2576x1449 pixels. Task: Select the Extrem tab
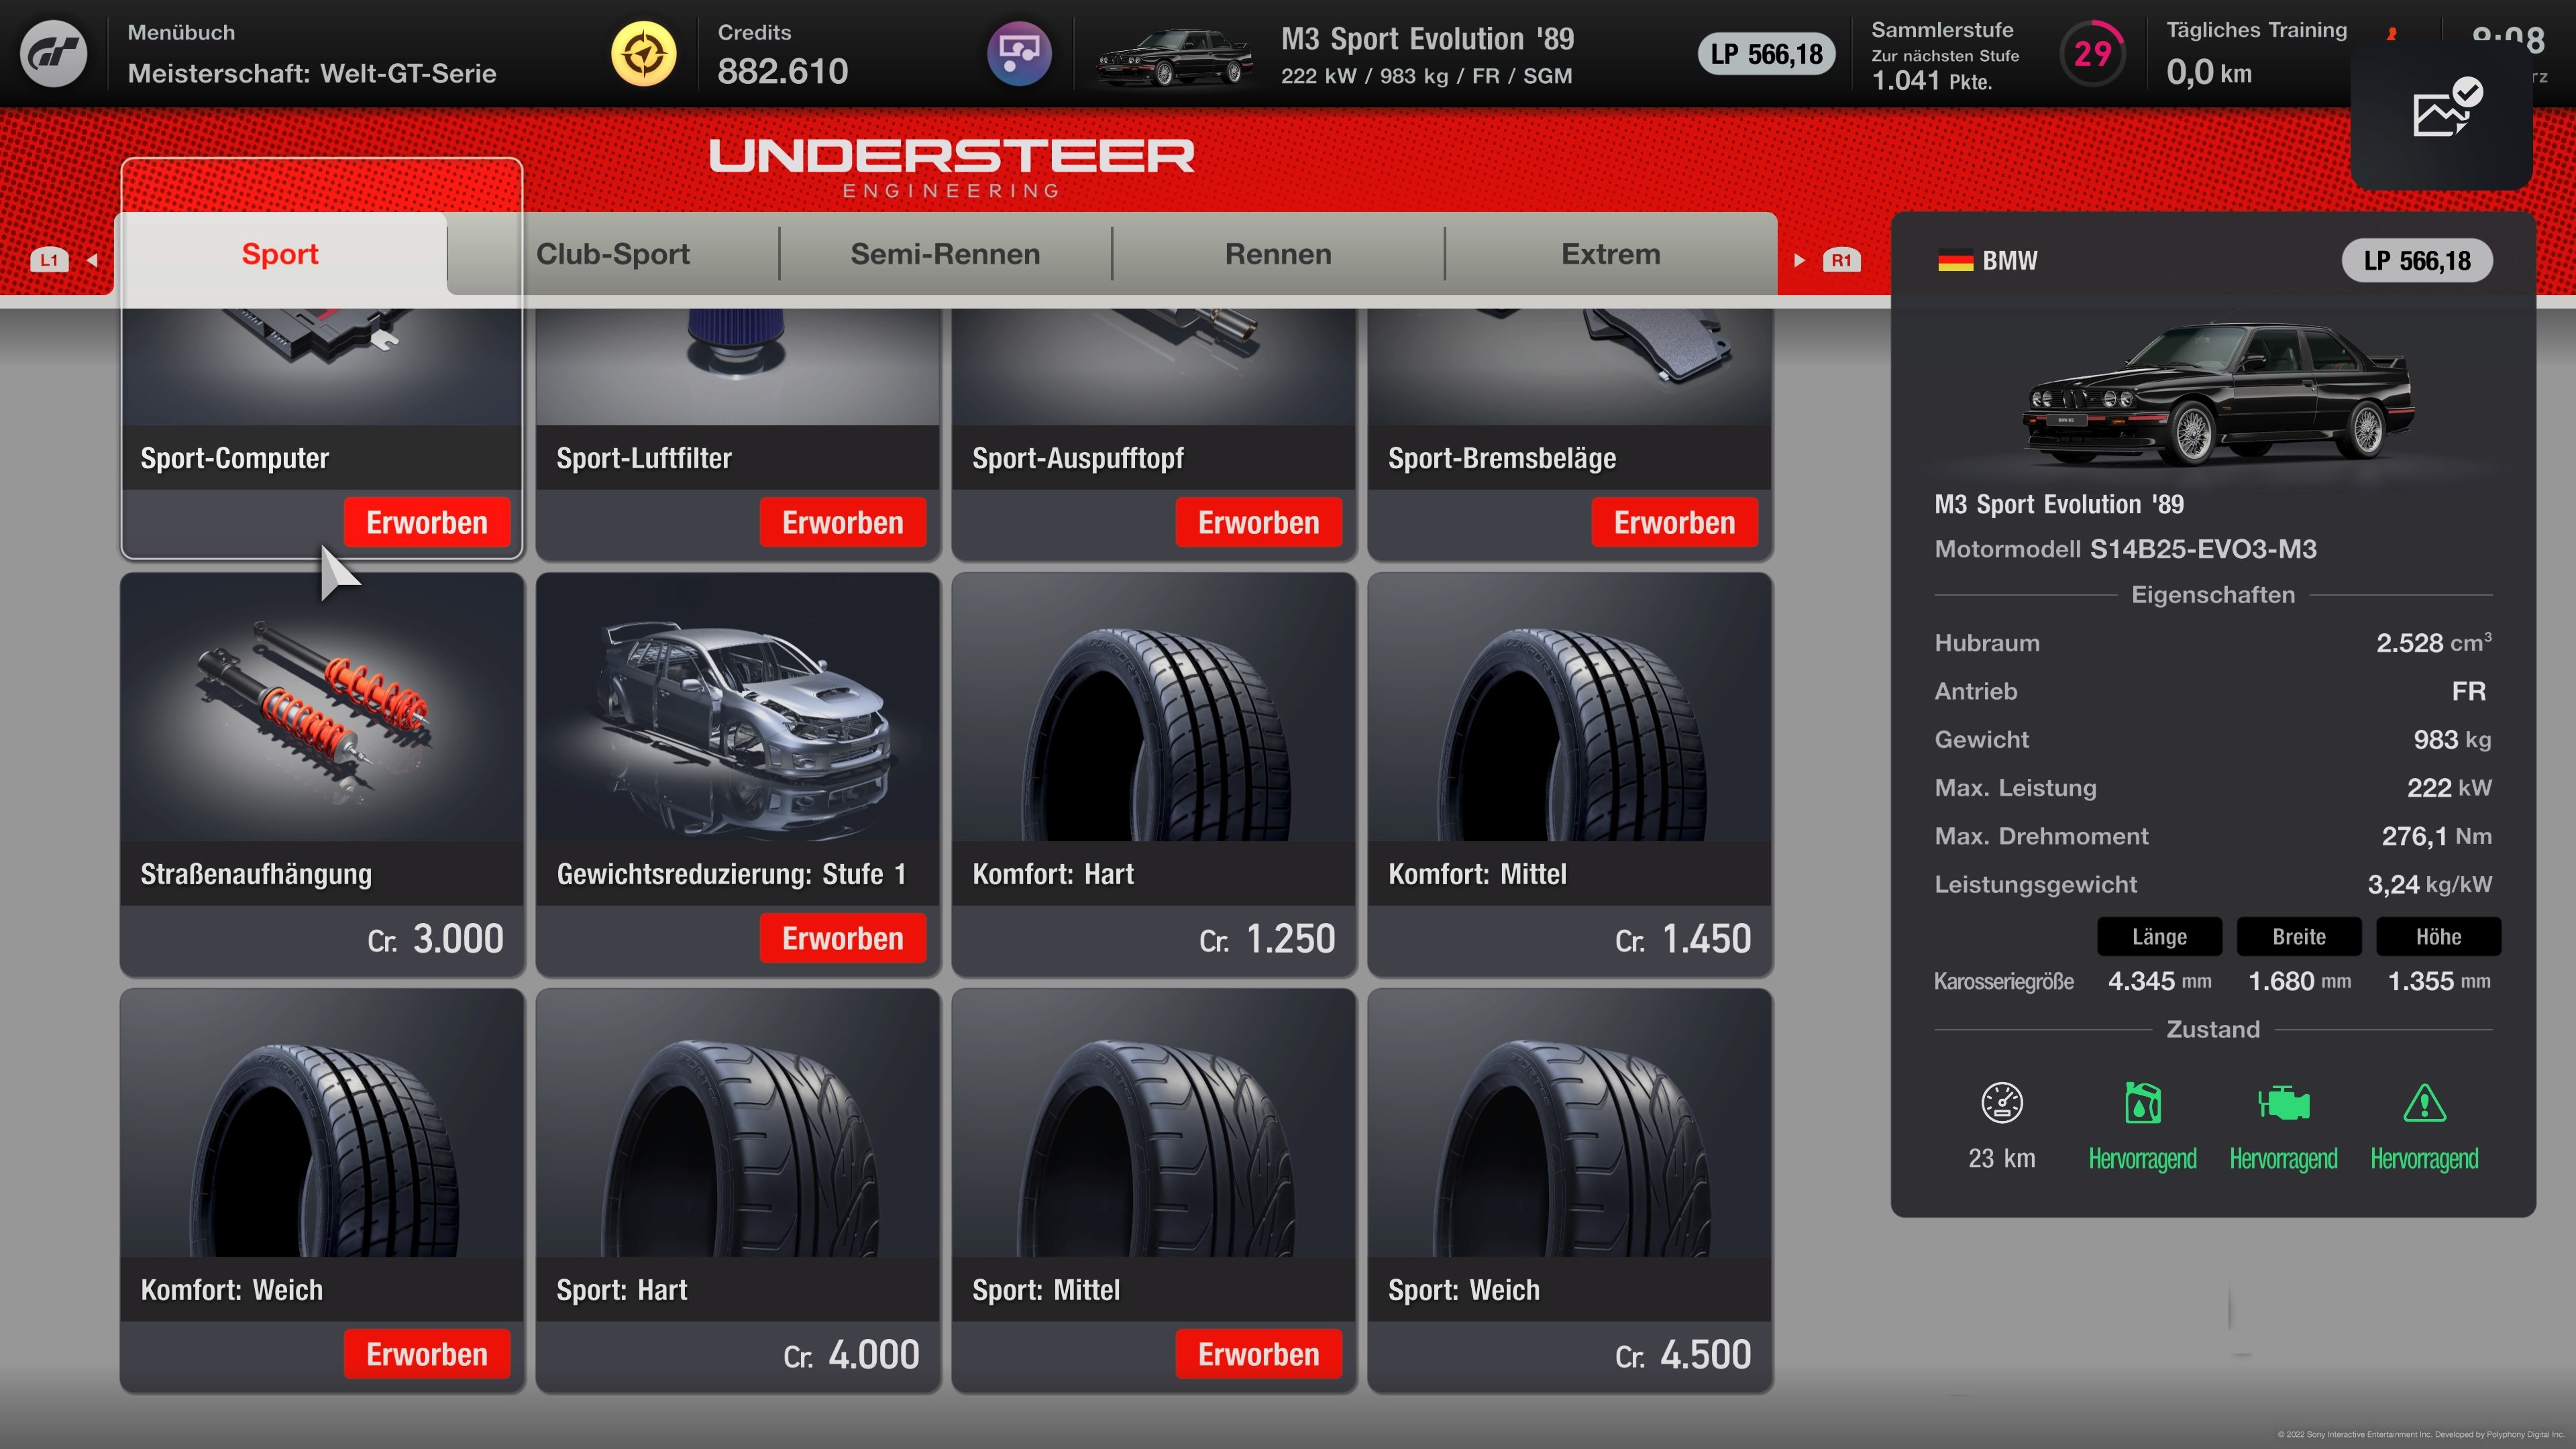click(x=1609, y=254)
